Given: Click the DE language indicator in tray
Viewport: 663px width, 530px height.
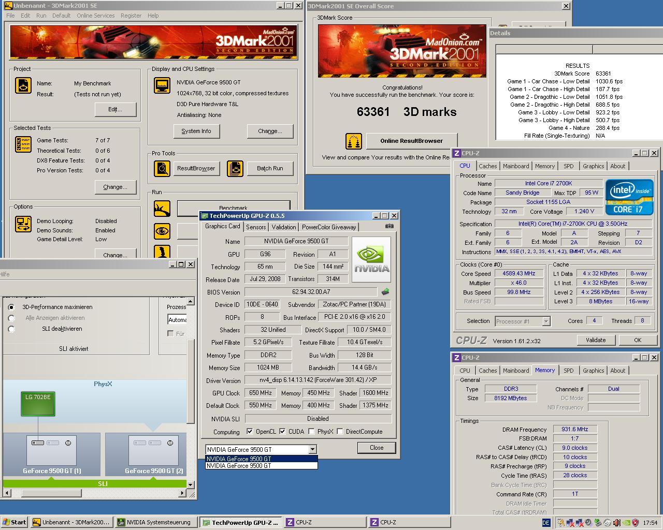Looking at the screenshot, I should tap(546, 523).
